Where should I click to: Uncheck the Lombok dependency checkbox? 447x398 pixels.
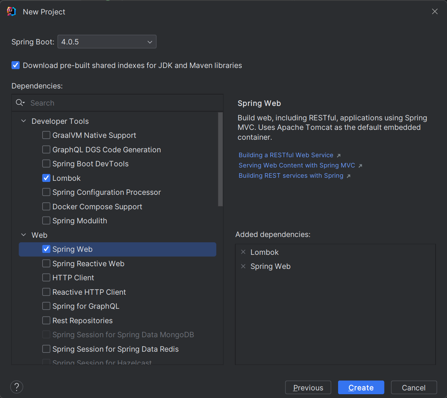[x=46, y=178]
